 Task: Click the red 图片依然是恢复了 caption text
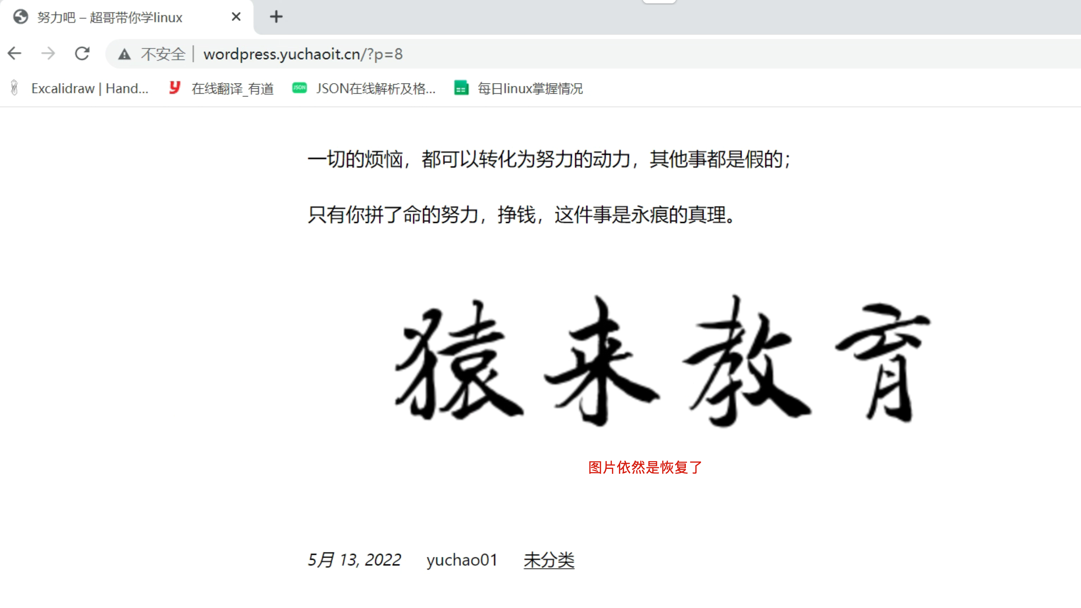(645, 469)
